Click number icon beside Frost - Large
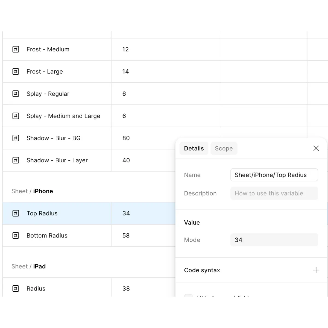 click(x=16, y=72)
